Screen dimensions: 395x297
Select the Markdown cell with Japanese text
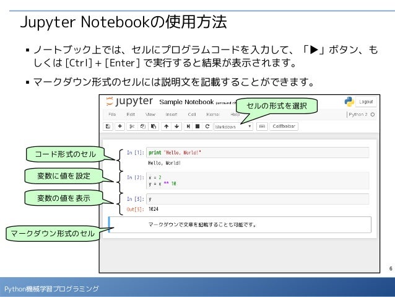[x=240, y=224]
